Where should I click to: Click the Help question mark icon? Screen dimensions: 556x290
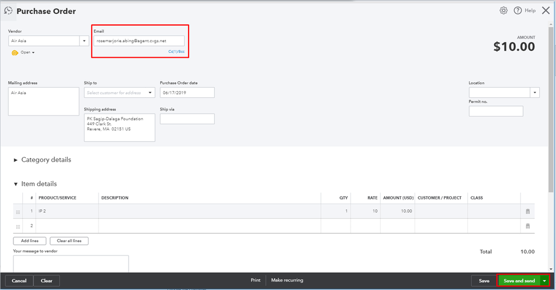click(518, 11)
